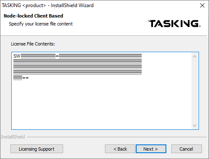
Task: Open Licensing Support
Action: tap(37, 149)
